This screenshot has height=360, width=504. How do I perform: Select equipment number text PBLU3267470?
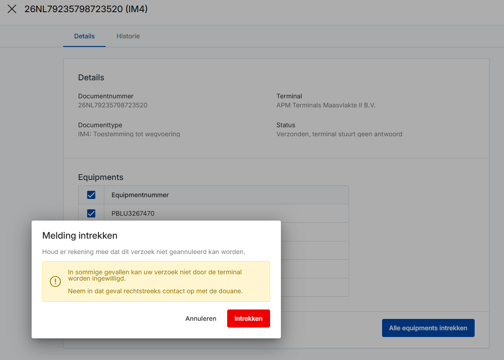[x=133, y=213]
